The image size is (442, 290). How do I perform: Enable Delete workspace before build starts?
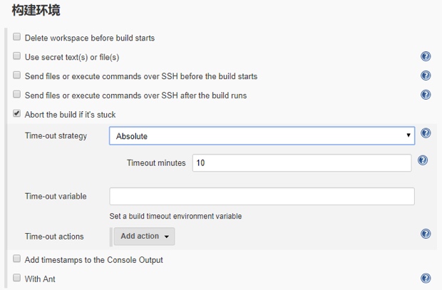17,37
